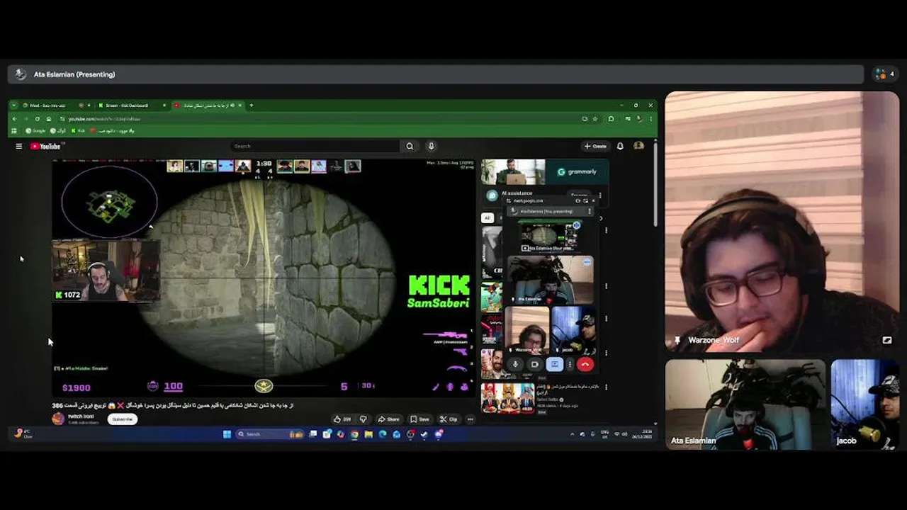Screen dimensions: 907x510
Task: Open participants count icon in Meet header
Action: [885, 74]
